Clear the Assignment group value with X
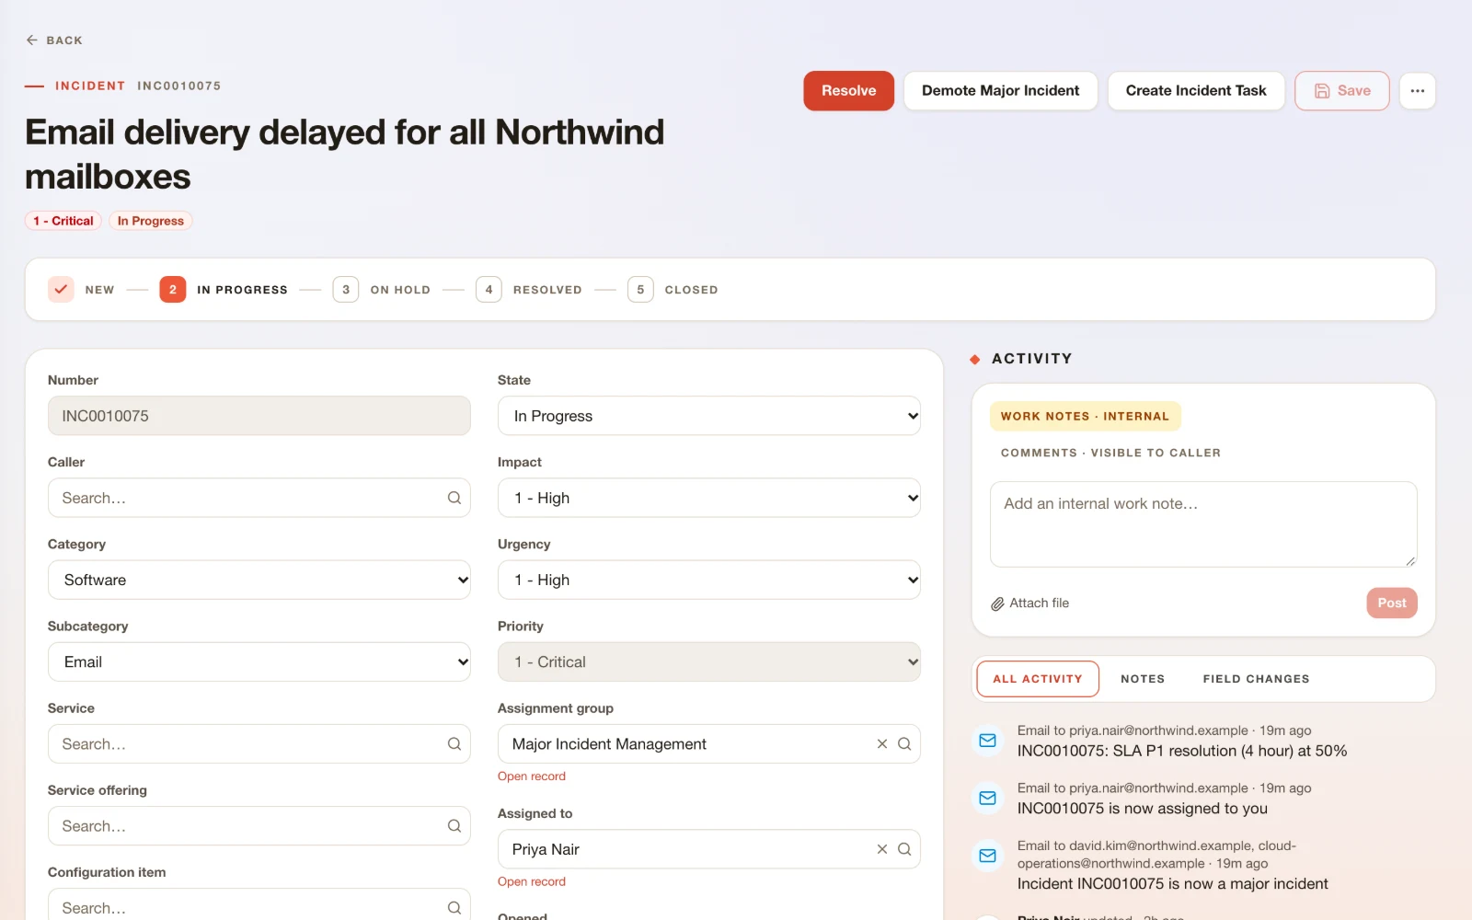 coord(882,744)
